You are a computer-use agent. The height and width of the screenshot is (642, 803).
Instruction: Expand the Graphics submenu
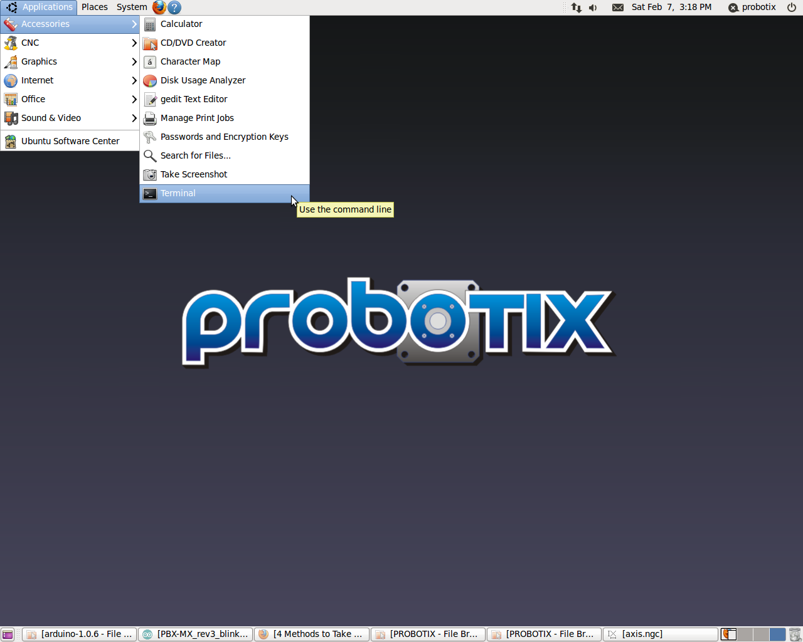pos(70,61)
